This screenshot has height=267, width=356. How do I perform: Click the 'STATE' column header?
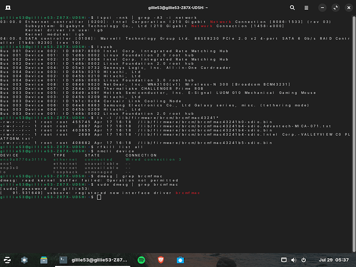[92, 155]
